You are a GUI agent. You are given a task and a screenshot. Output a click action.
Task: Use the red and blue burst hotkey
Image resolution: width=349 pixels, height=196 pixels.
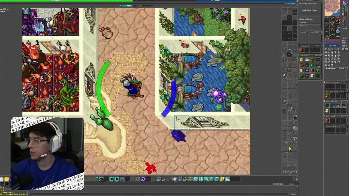pos(175,179)
